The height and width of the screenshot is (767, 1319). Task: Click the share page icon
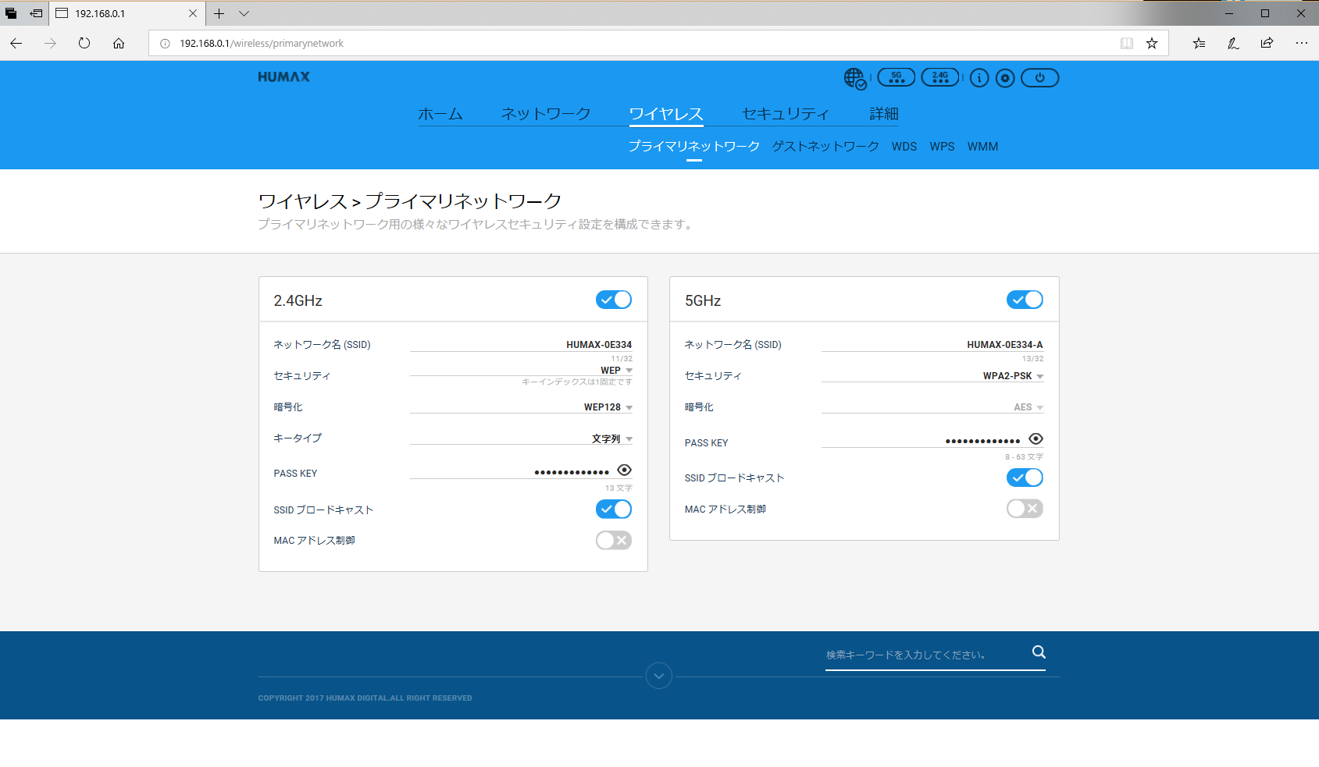pos(1267,43)
